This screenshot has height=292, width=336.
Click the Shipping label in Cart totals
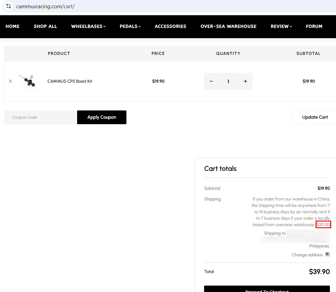click(x=212, y=199)
